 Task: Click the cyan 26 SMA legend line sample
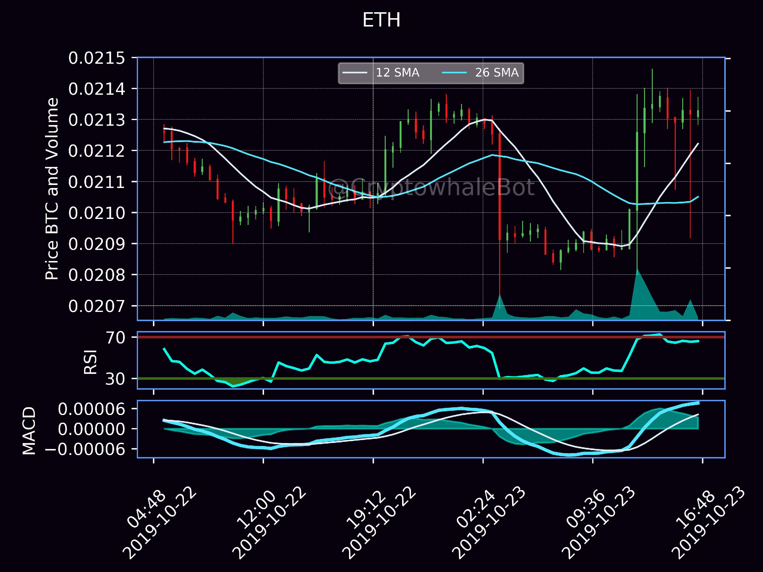click(x=454, y=73)
